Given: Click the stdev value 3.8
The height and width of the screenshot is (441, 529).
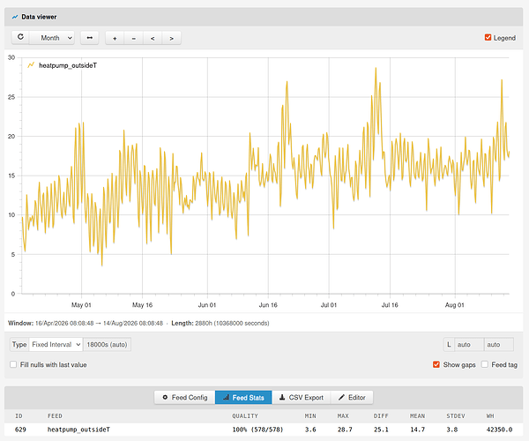Looking at the screenshot, I should (452, 430).
